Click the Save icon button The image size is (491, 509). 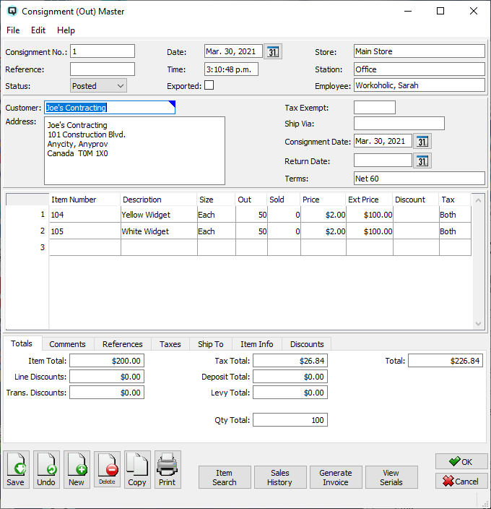point(16,469)
